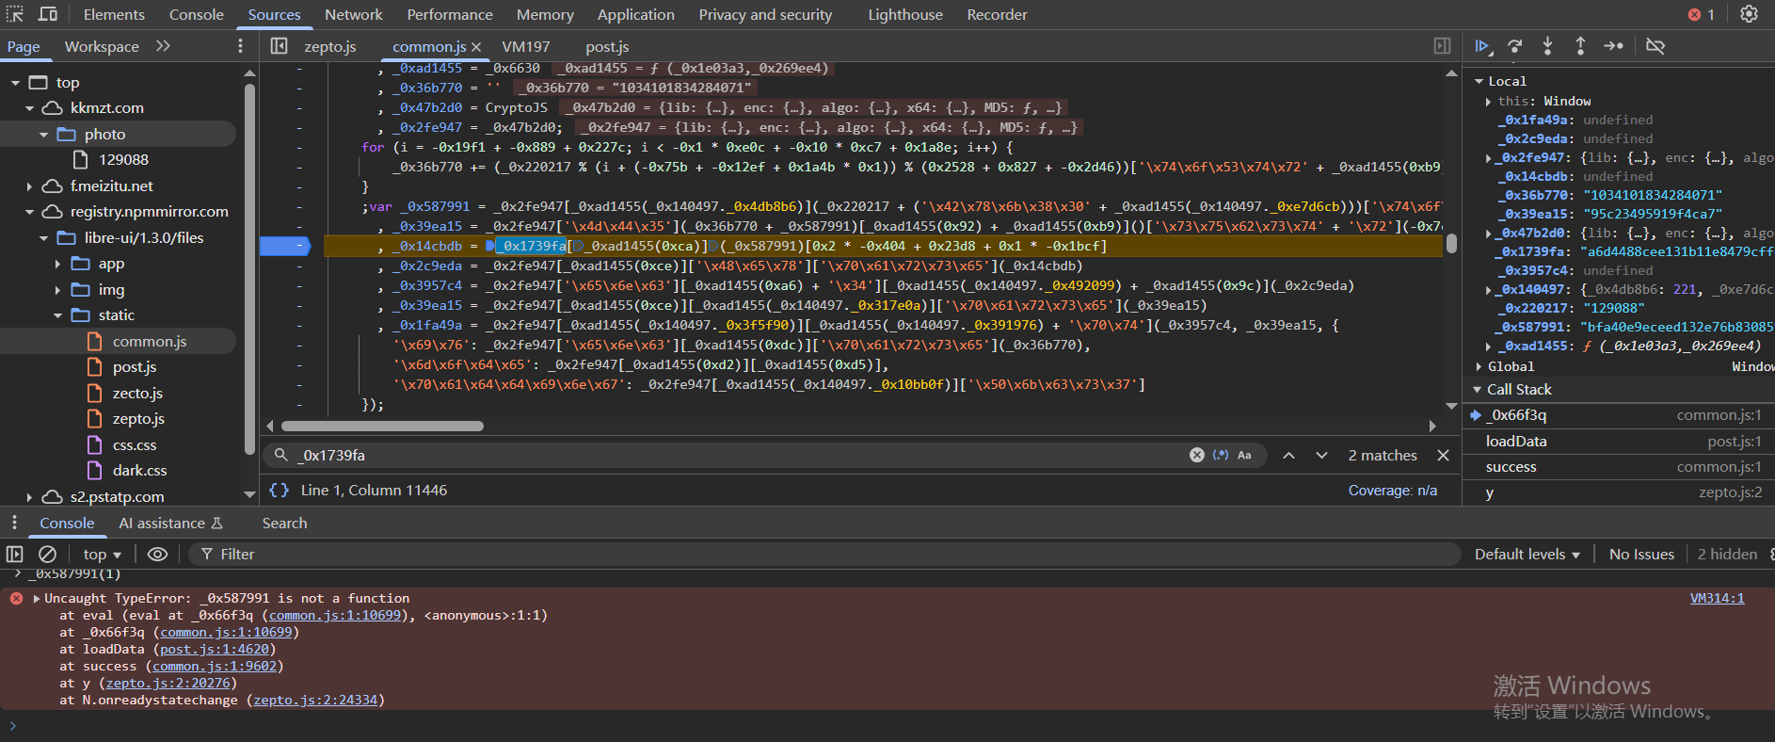Collapse the Local scope section
The height and width of the screenshot is (742, 1775).
click(1479, 82)
